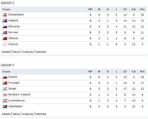Select the Russia team name
The image size is (148, 119).
12,77
